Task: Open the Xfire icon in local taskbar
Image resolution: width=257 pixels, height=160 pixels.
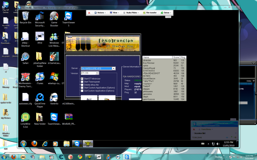Action: 99,157
